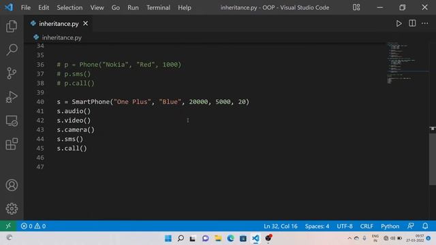Close the inheritance.py tab

click(x=85, y=24)
